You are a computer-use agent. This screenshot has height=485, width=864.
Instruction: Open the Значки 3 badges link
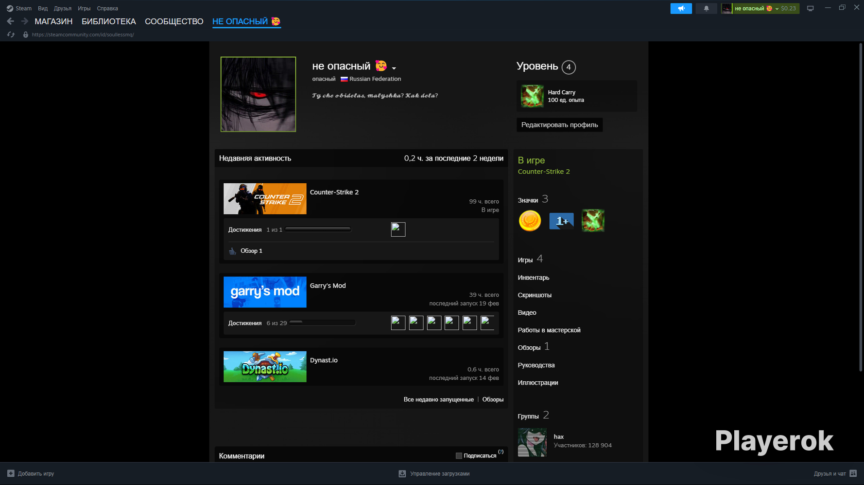click(x=533, y=199)
